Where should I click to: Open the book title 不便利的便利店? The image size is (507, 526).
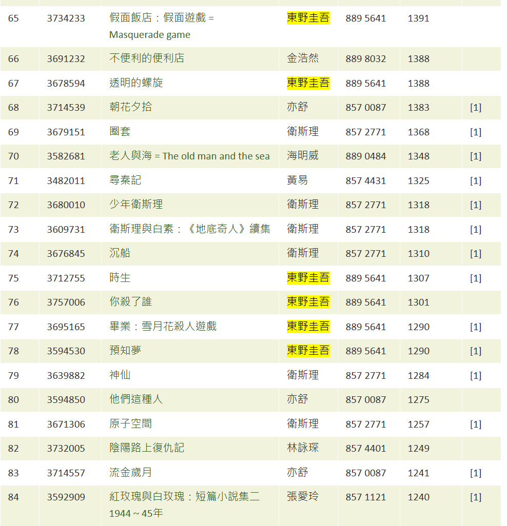coord(147,58)
